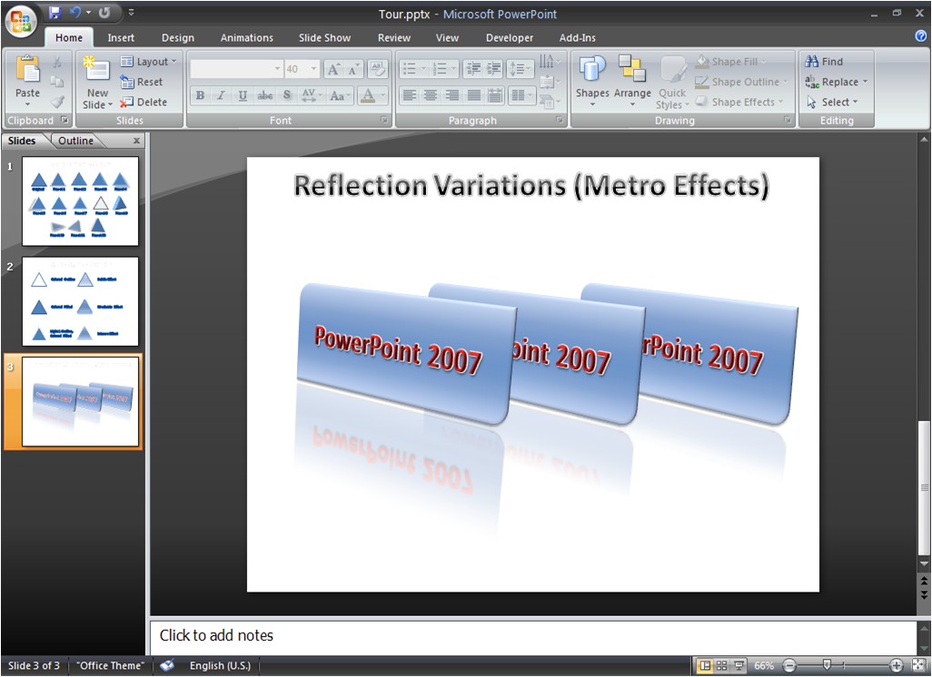Increase list indent level
Viewport: 932px width, 677px height.
click(x=494, y=69)
